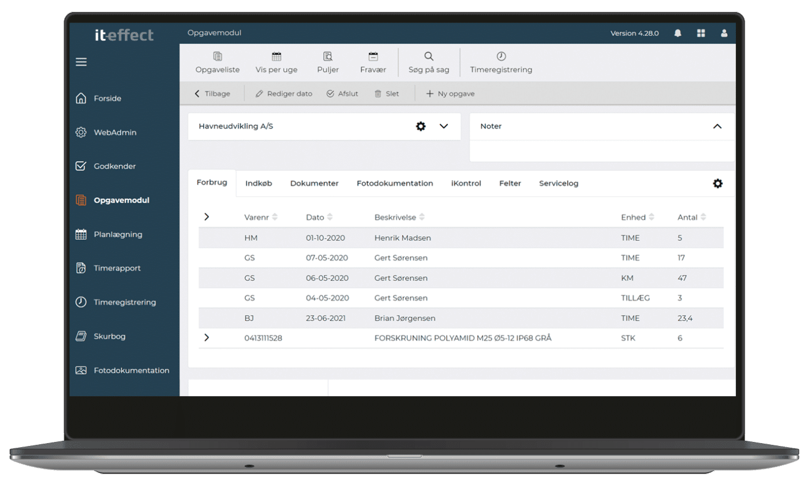Image resolution: width=810 pixels, height=483 pixels.
Task: Open settings gear for Havneudvikling A/S
Action: click(421, 126)
